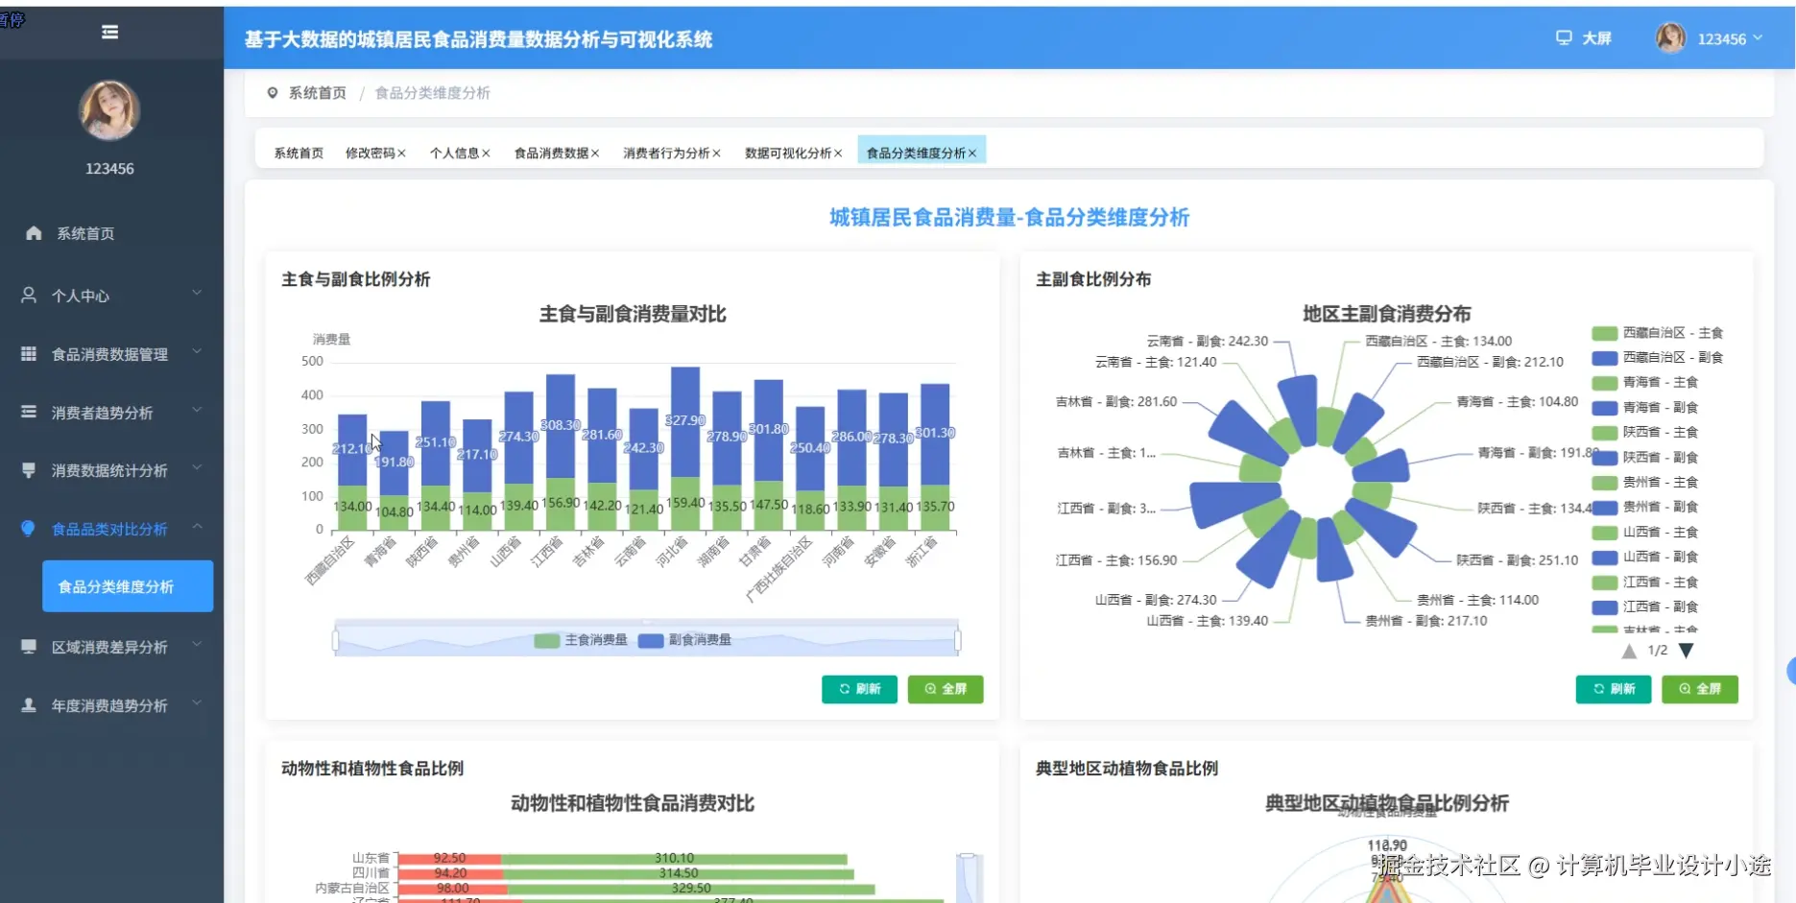1796x903 pixels.
Task: Switch to the 系统首页 tab
Action: 299,154
